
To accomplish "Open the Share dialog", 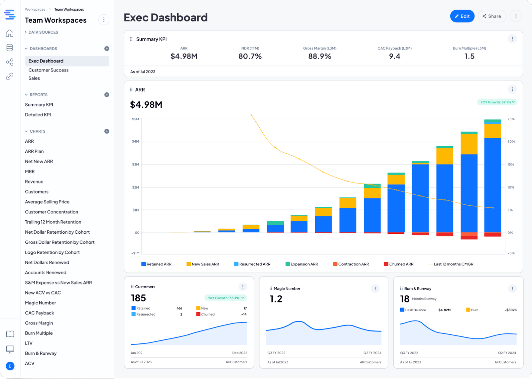I will click(x=492, y=16).
